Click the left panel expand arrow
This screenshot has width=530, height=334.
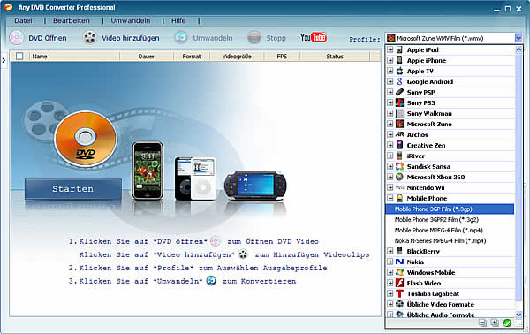pyautogui.click(x=4, y=60)
